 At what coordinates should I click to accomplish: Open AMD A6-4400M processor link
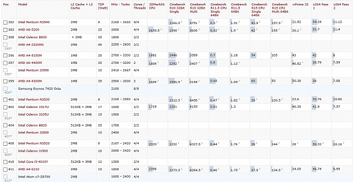click(x=30, y=63)
